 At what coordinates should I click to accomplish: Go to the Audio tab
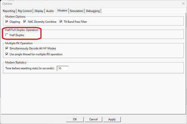click(x=50, y=11)
